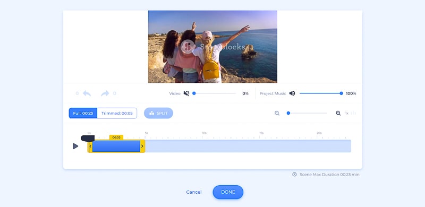Click the right trim handle arrow
This screenshot has width=425, height=207.
(142, 146)
